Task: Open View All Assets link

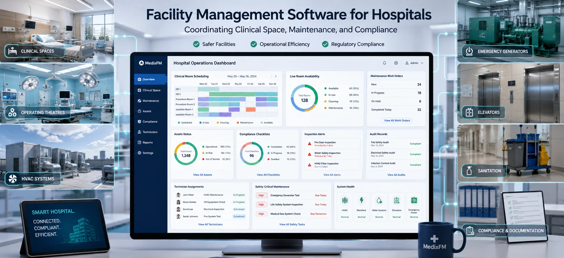Action: point(202,175)
